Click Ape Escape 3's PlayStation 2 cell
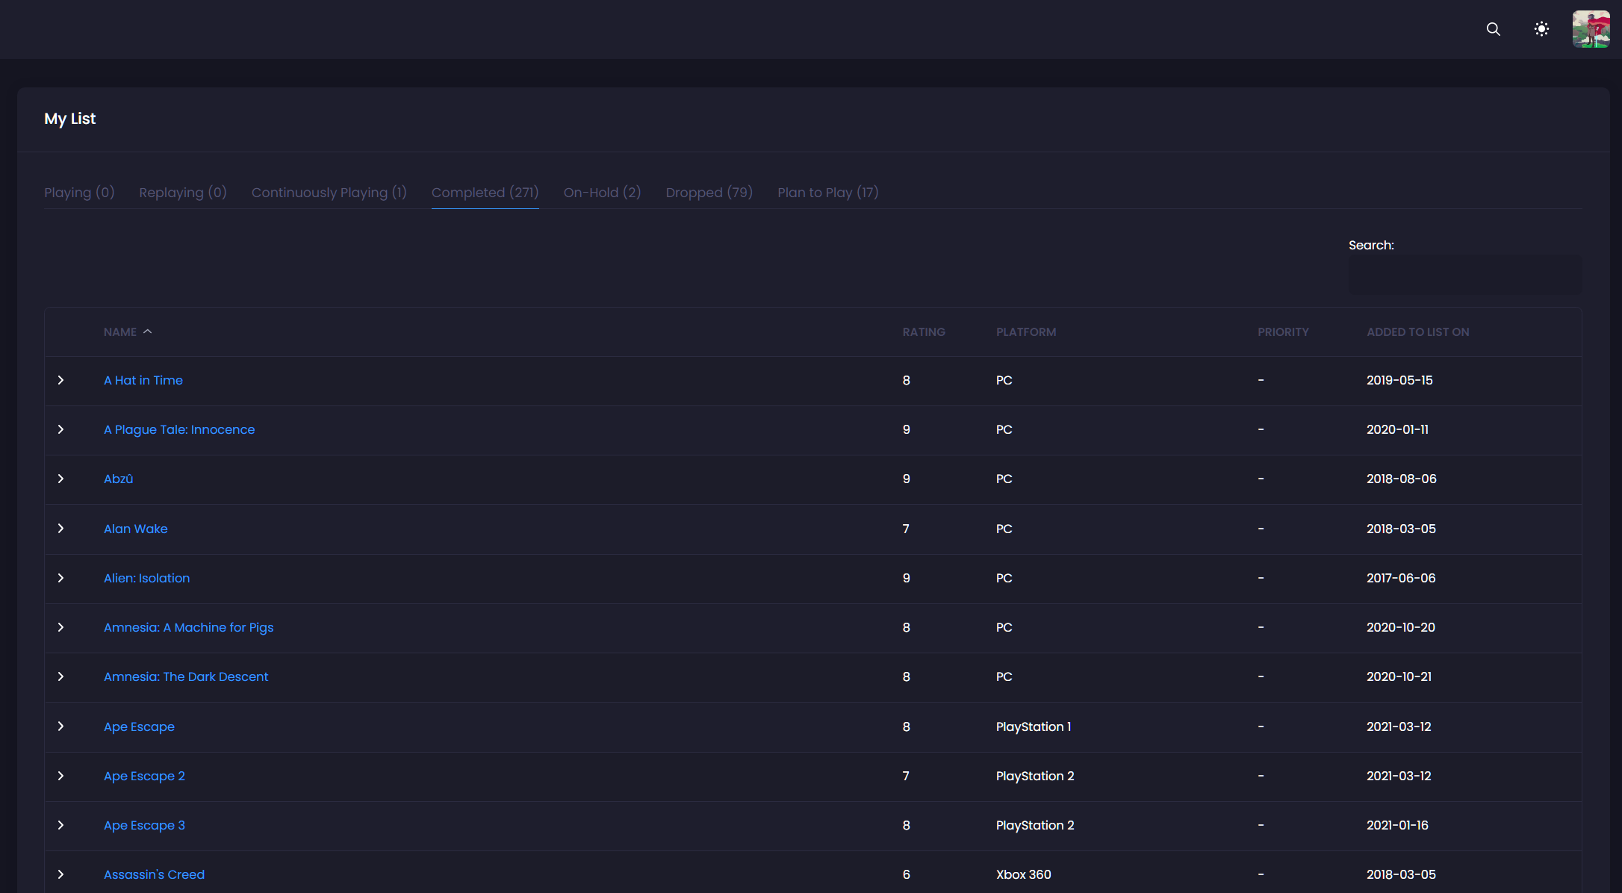 pos(1035,825)
